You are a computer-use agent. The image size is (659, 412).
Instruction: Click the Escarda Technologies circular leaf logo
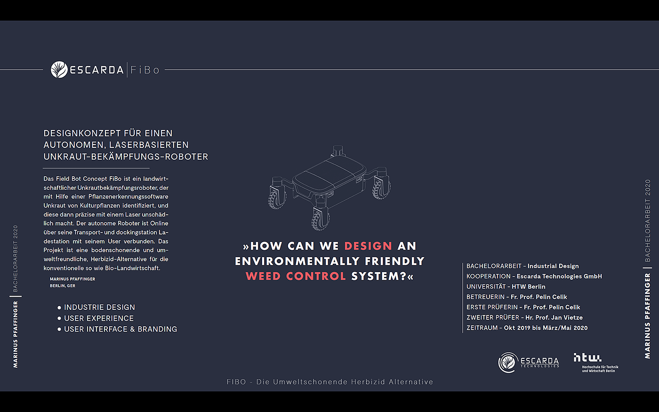[x=508, y=363]
